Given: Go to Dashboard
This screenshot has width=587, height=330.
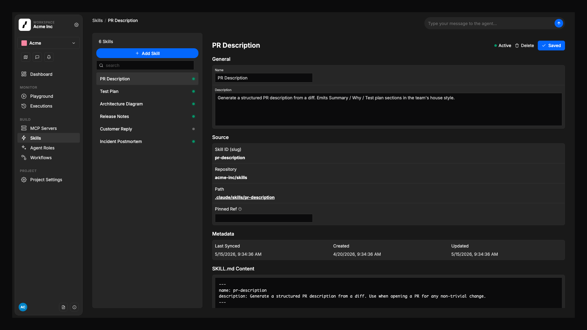Looking at the screenshot, I should point(49,74).
